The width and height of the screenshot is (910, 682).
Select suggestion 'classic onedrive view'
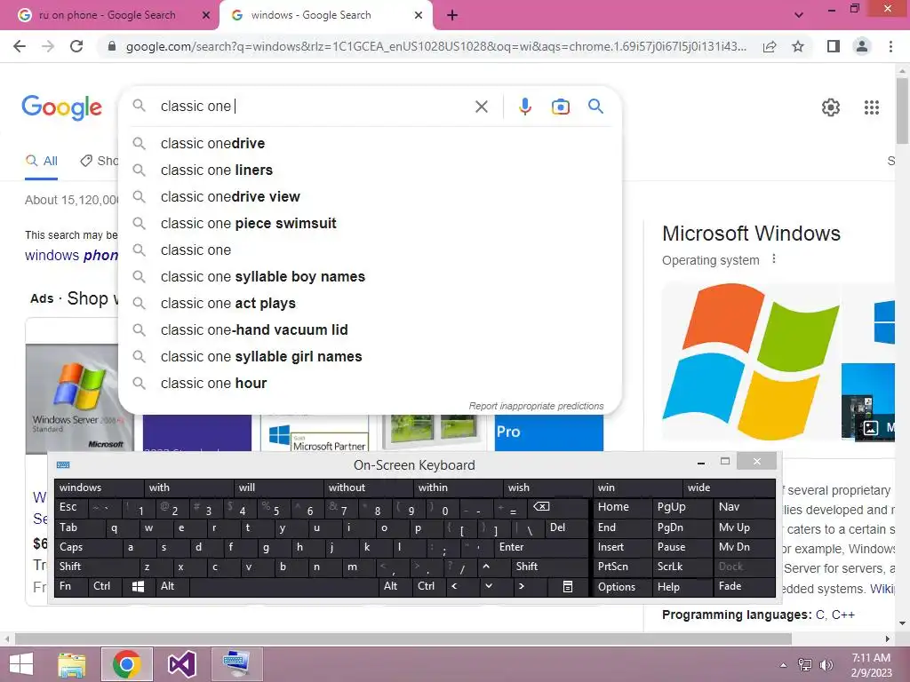point(370,196)
